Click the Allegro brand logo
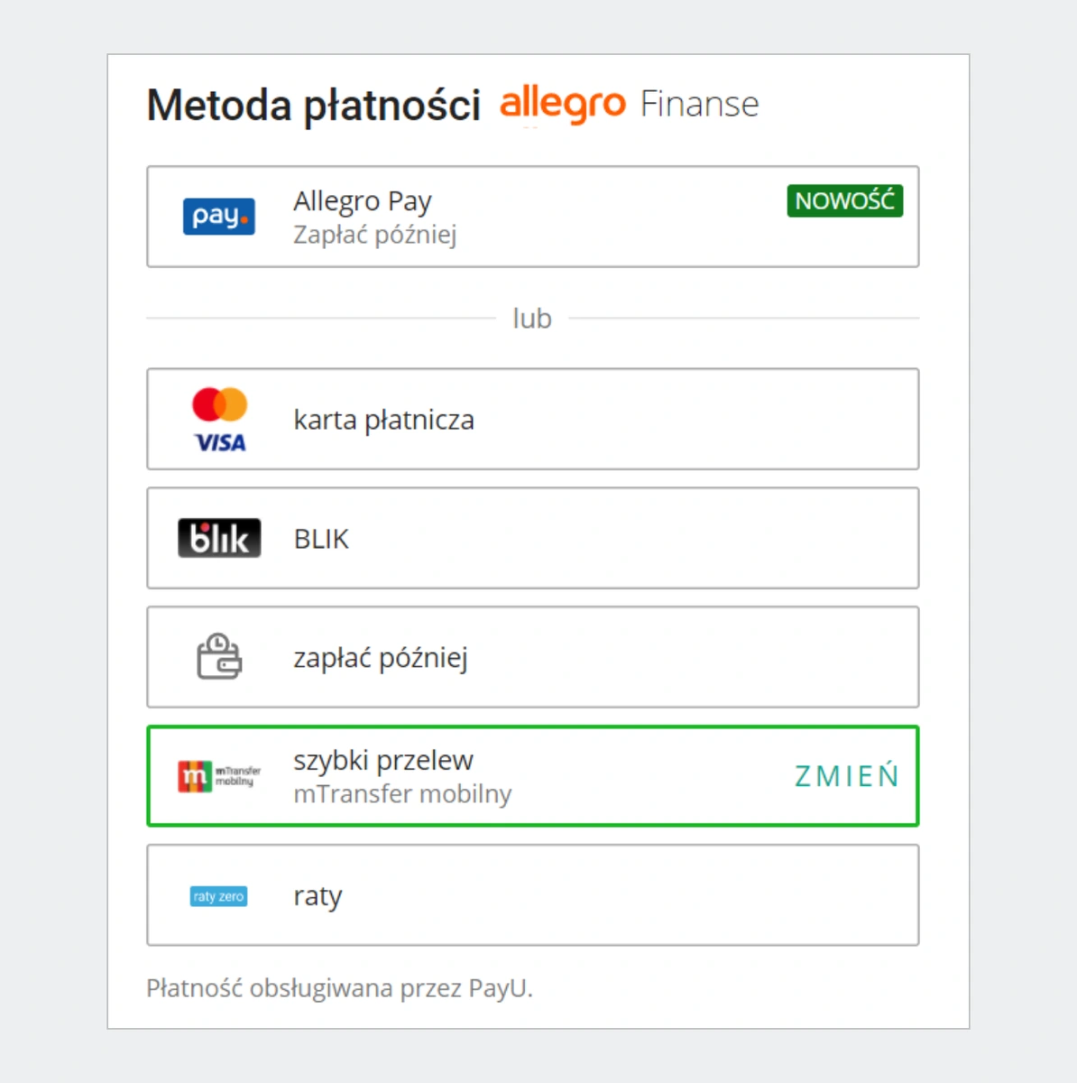The image size is (1077, 1083). tap(563, 103)
